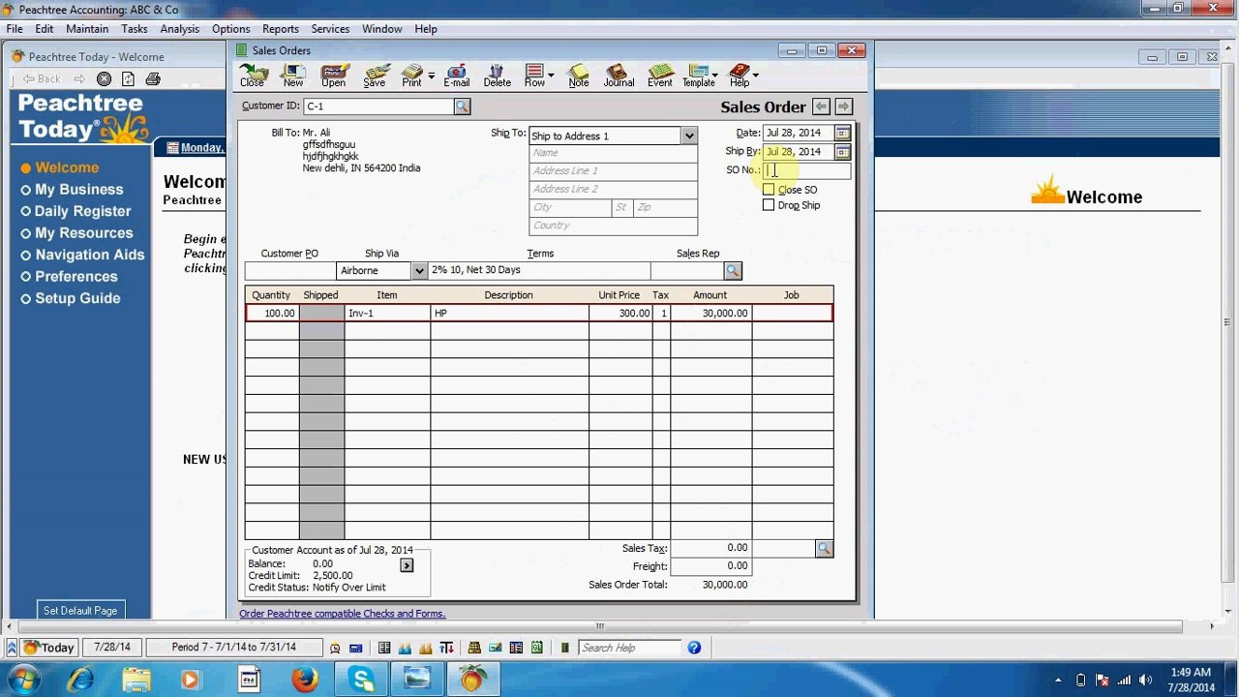The height and width of the screenshot is (697, 1239).
Task: Open the Maintain menu
Action: (x=87, y=29)
